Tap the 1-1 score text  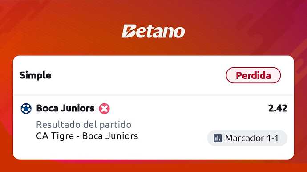coord(273,138)
